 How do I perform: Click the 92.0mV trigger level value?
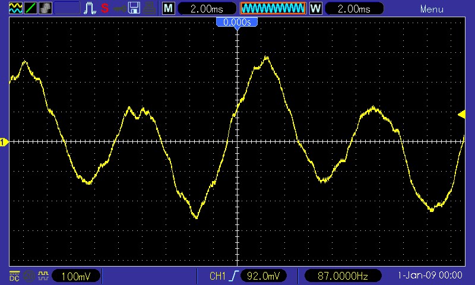(263, 276)
